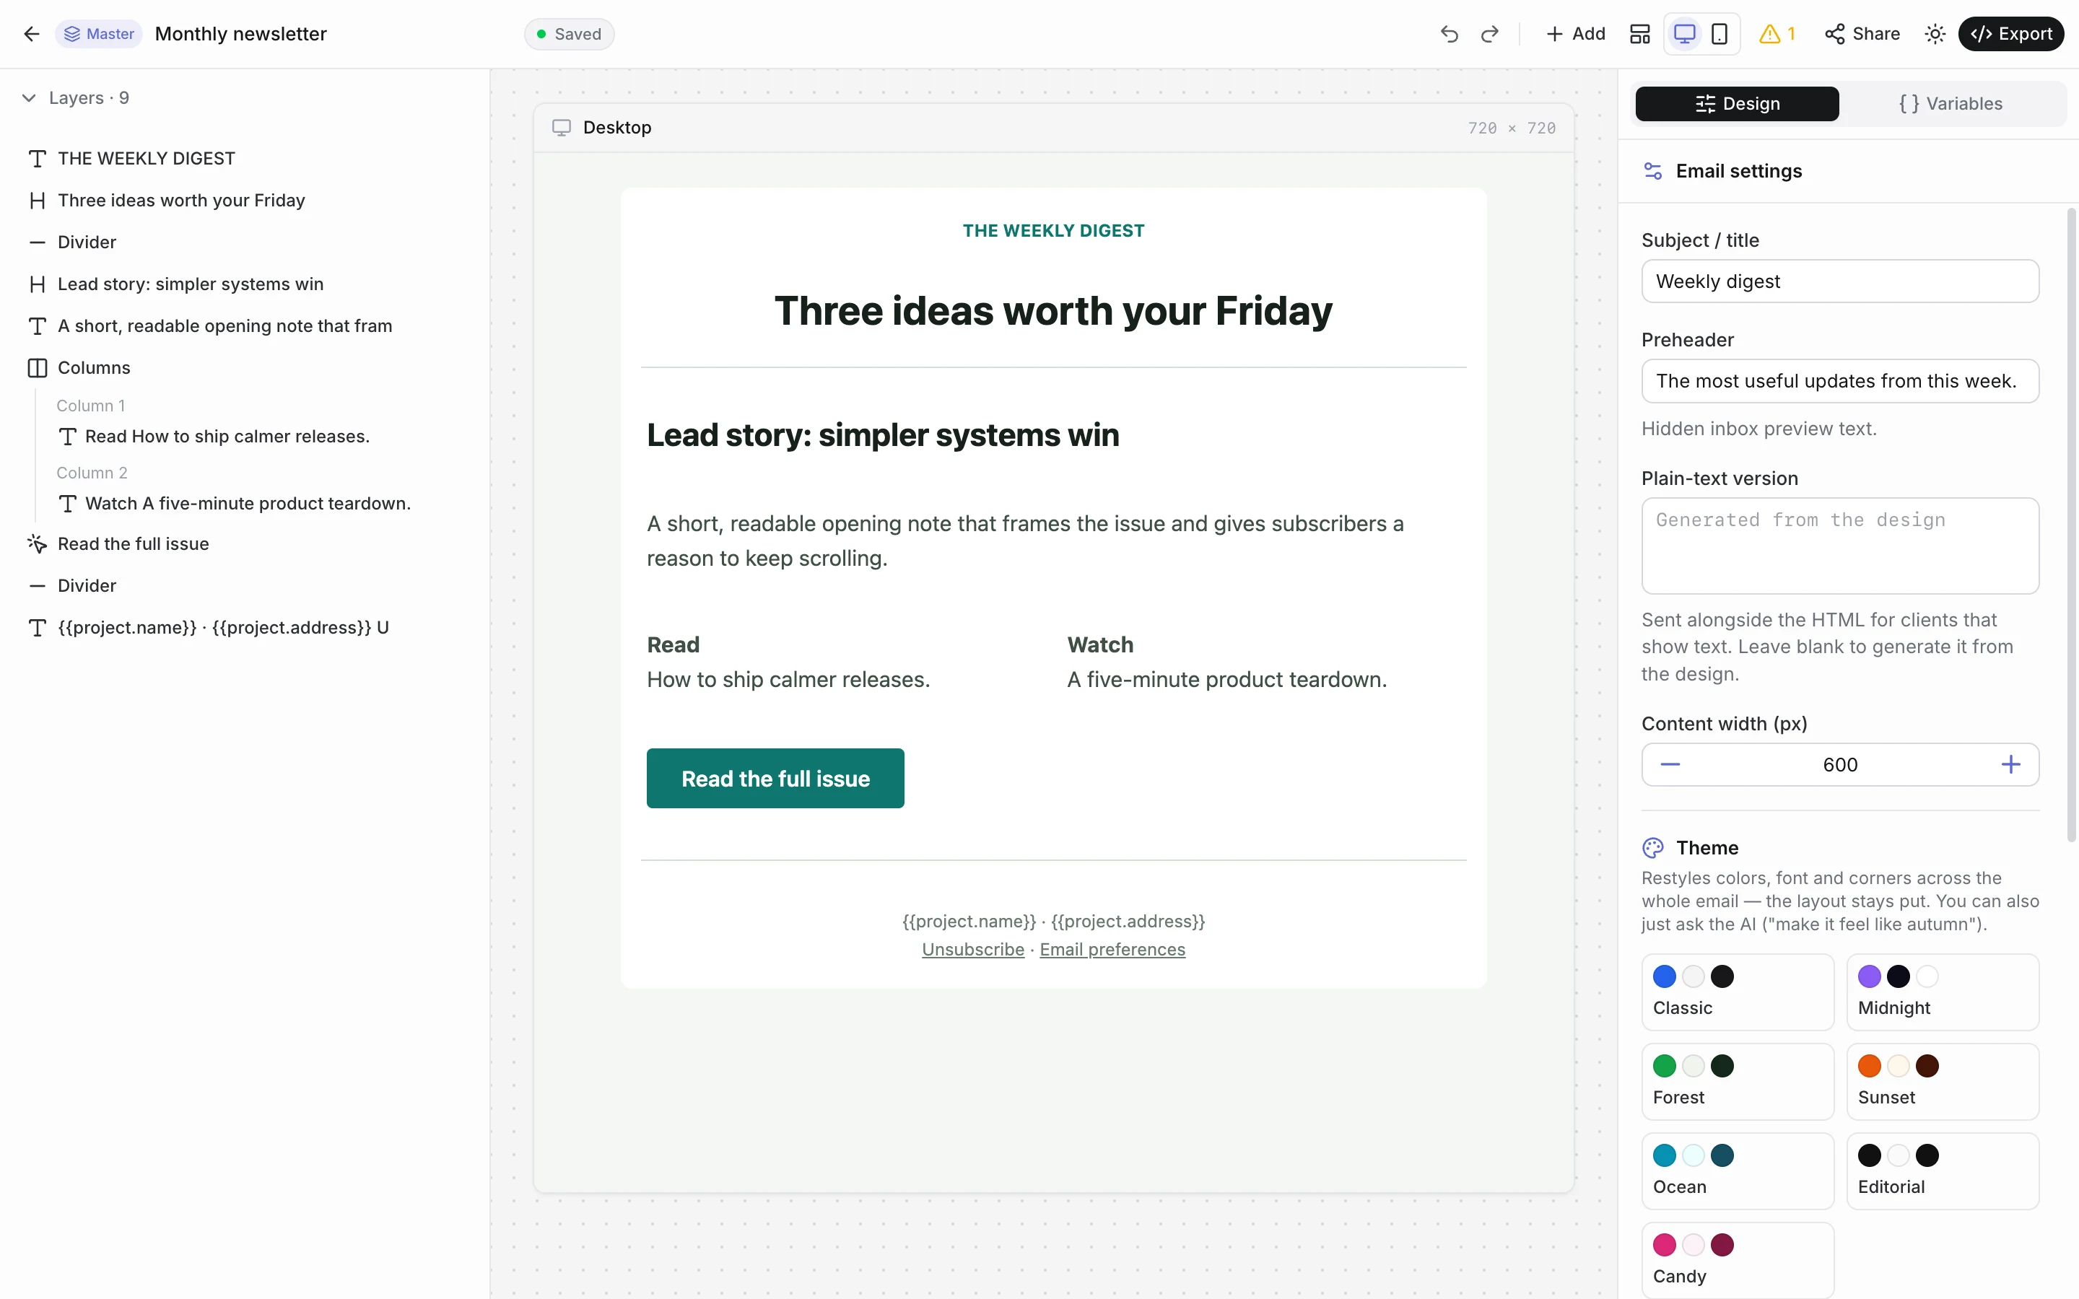2079x1299 pixels.
Task: Select THE WEEKLY DIGEST text layer
Action: [245, 158]
